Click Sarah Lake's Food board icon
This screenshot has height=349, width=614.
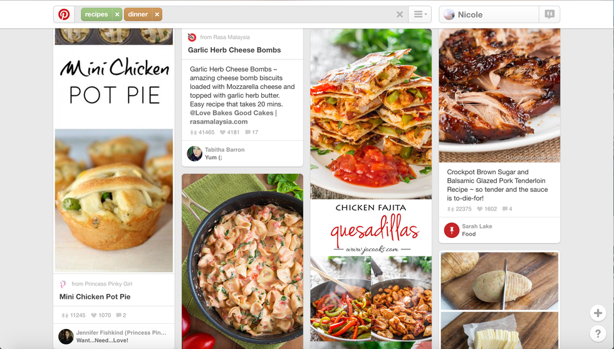point(452,230)
